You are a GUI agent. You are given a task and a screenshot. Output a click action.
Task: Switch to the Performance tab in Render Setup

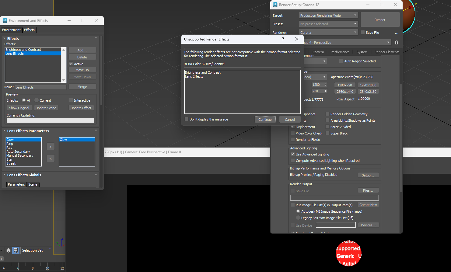coord(340,52)
